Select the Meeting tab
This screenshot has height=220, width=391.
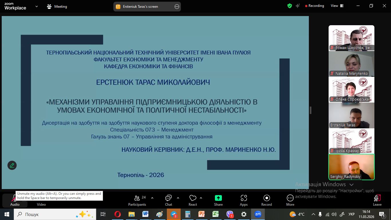[x=57, y=7]
